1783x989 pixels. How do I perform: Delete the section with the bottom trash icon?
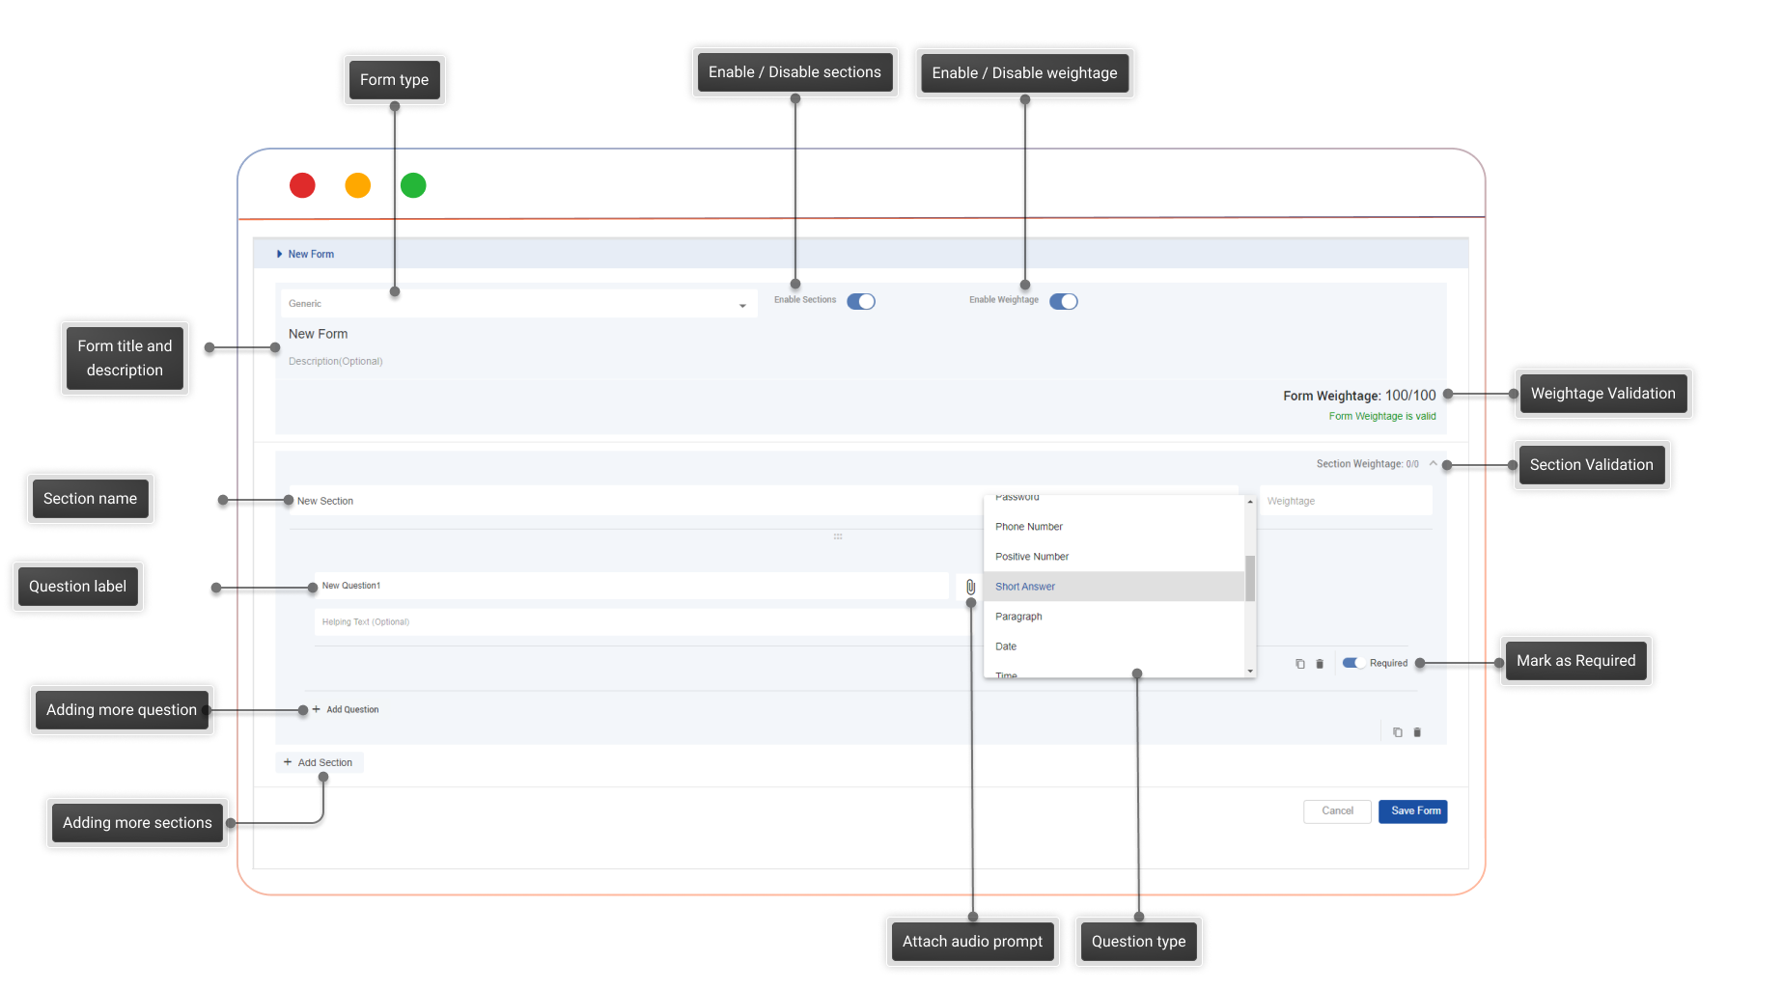[1417, 732]
